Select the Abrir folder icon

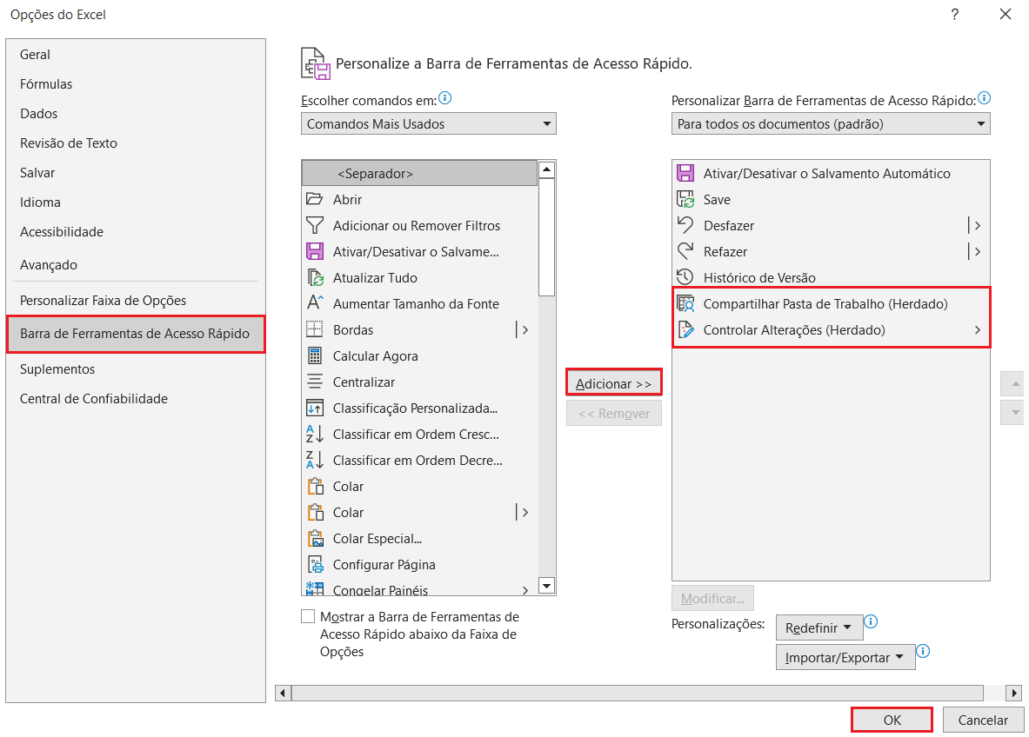pos(315,199)
